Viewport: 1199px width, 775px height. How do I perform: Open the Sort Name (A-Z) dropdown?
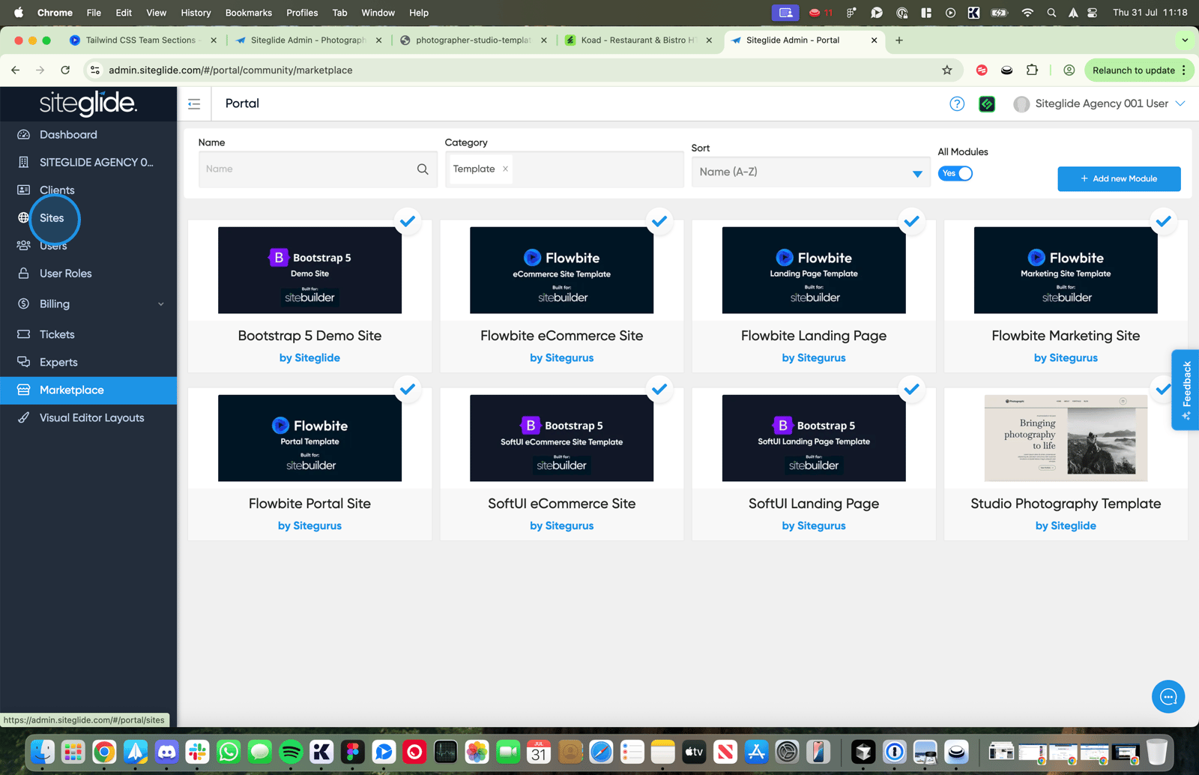pos(811,172)
